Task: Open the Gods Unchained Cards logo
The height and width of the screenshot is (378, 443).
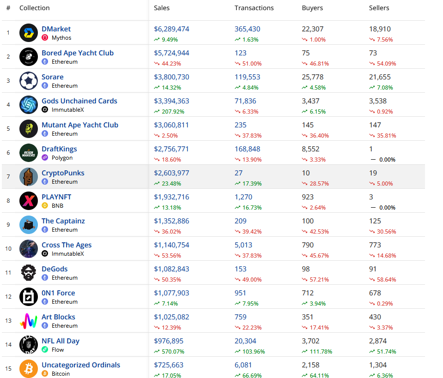Action: click(x=28, y=105)
